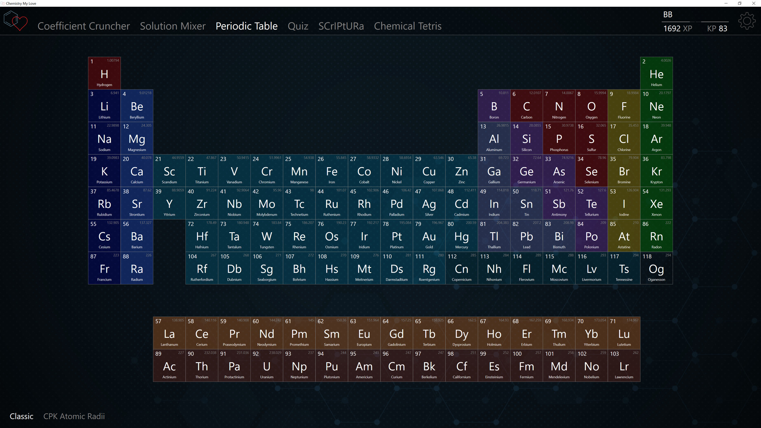Click the Hydrogen element tile
The image size is (761, 428).
tap(105, 73)
